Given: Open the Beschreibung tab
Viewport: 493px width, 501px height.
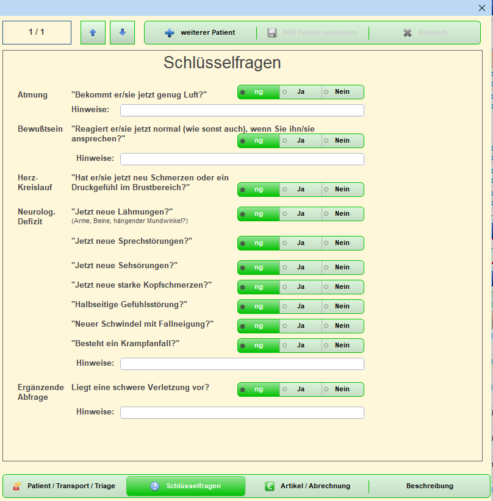Looking at the screenshot, I should pos(430,486).
